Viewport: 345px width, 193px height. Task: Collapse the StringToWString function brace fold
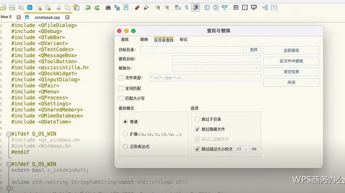click(x=9, y=189)
